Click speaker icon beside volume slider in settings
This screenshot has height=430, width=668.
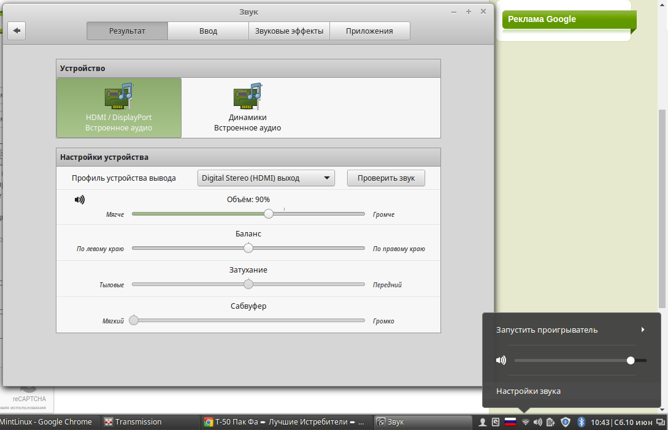click(80, 199)
